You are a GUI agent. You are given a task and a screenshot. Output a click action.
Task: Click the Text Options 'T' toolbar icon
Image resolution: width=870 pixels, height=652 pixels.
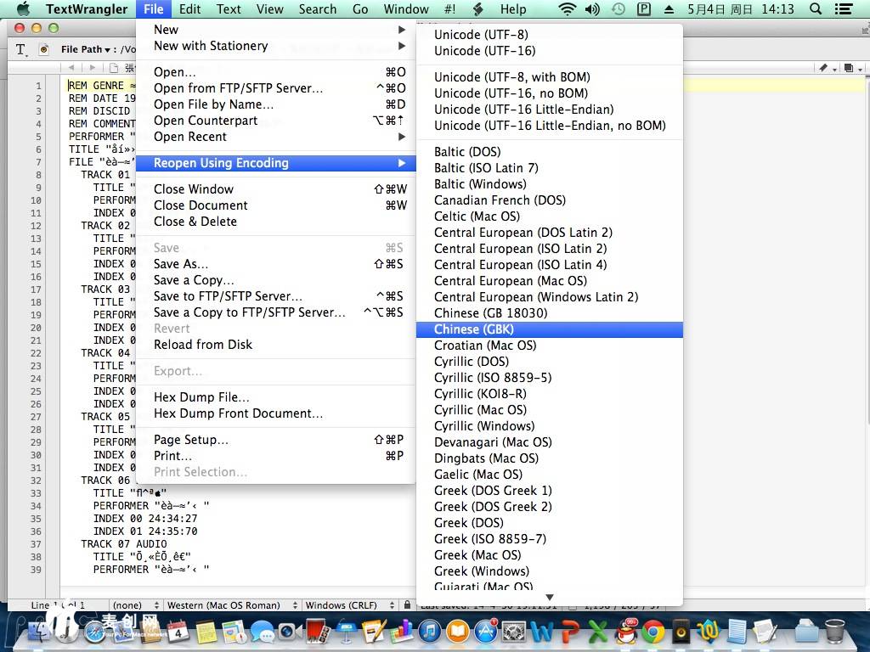pos(22,50)
